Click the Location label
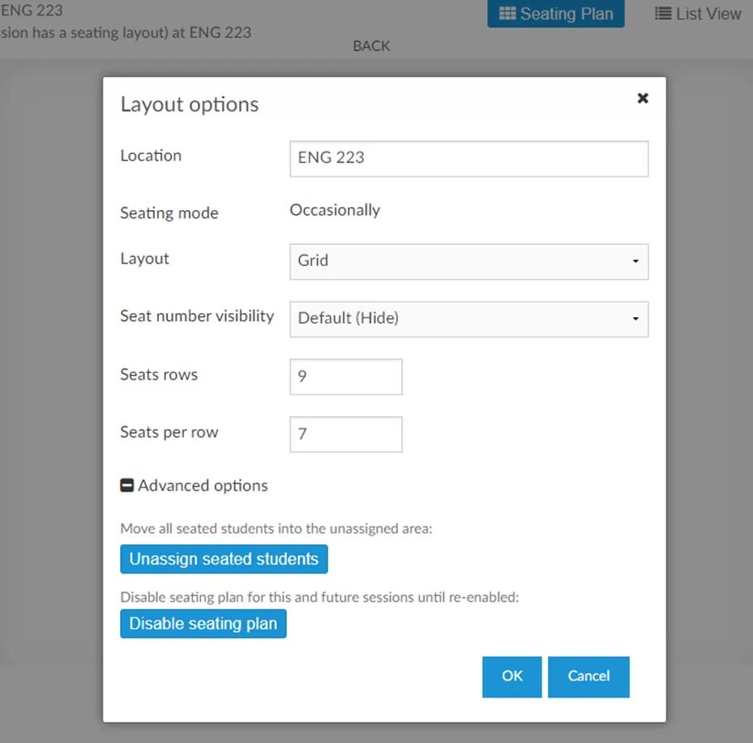 click(x=151, y=156)
